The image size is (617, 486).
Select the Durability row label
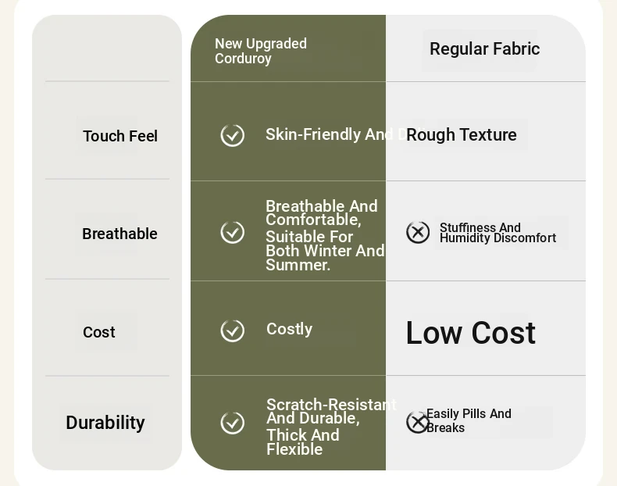point(105,423)
